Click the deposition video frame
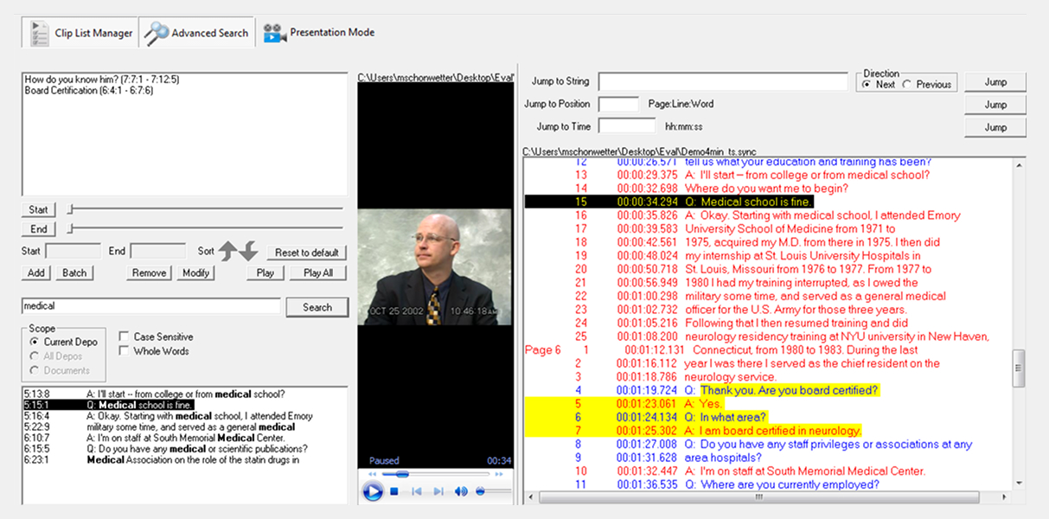 point(434,266)
